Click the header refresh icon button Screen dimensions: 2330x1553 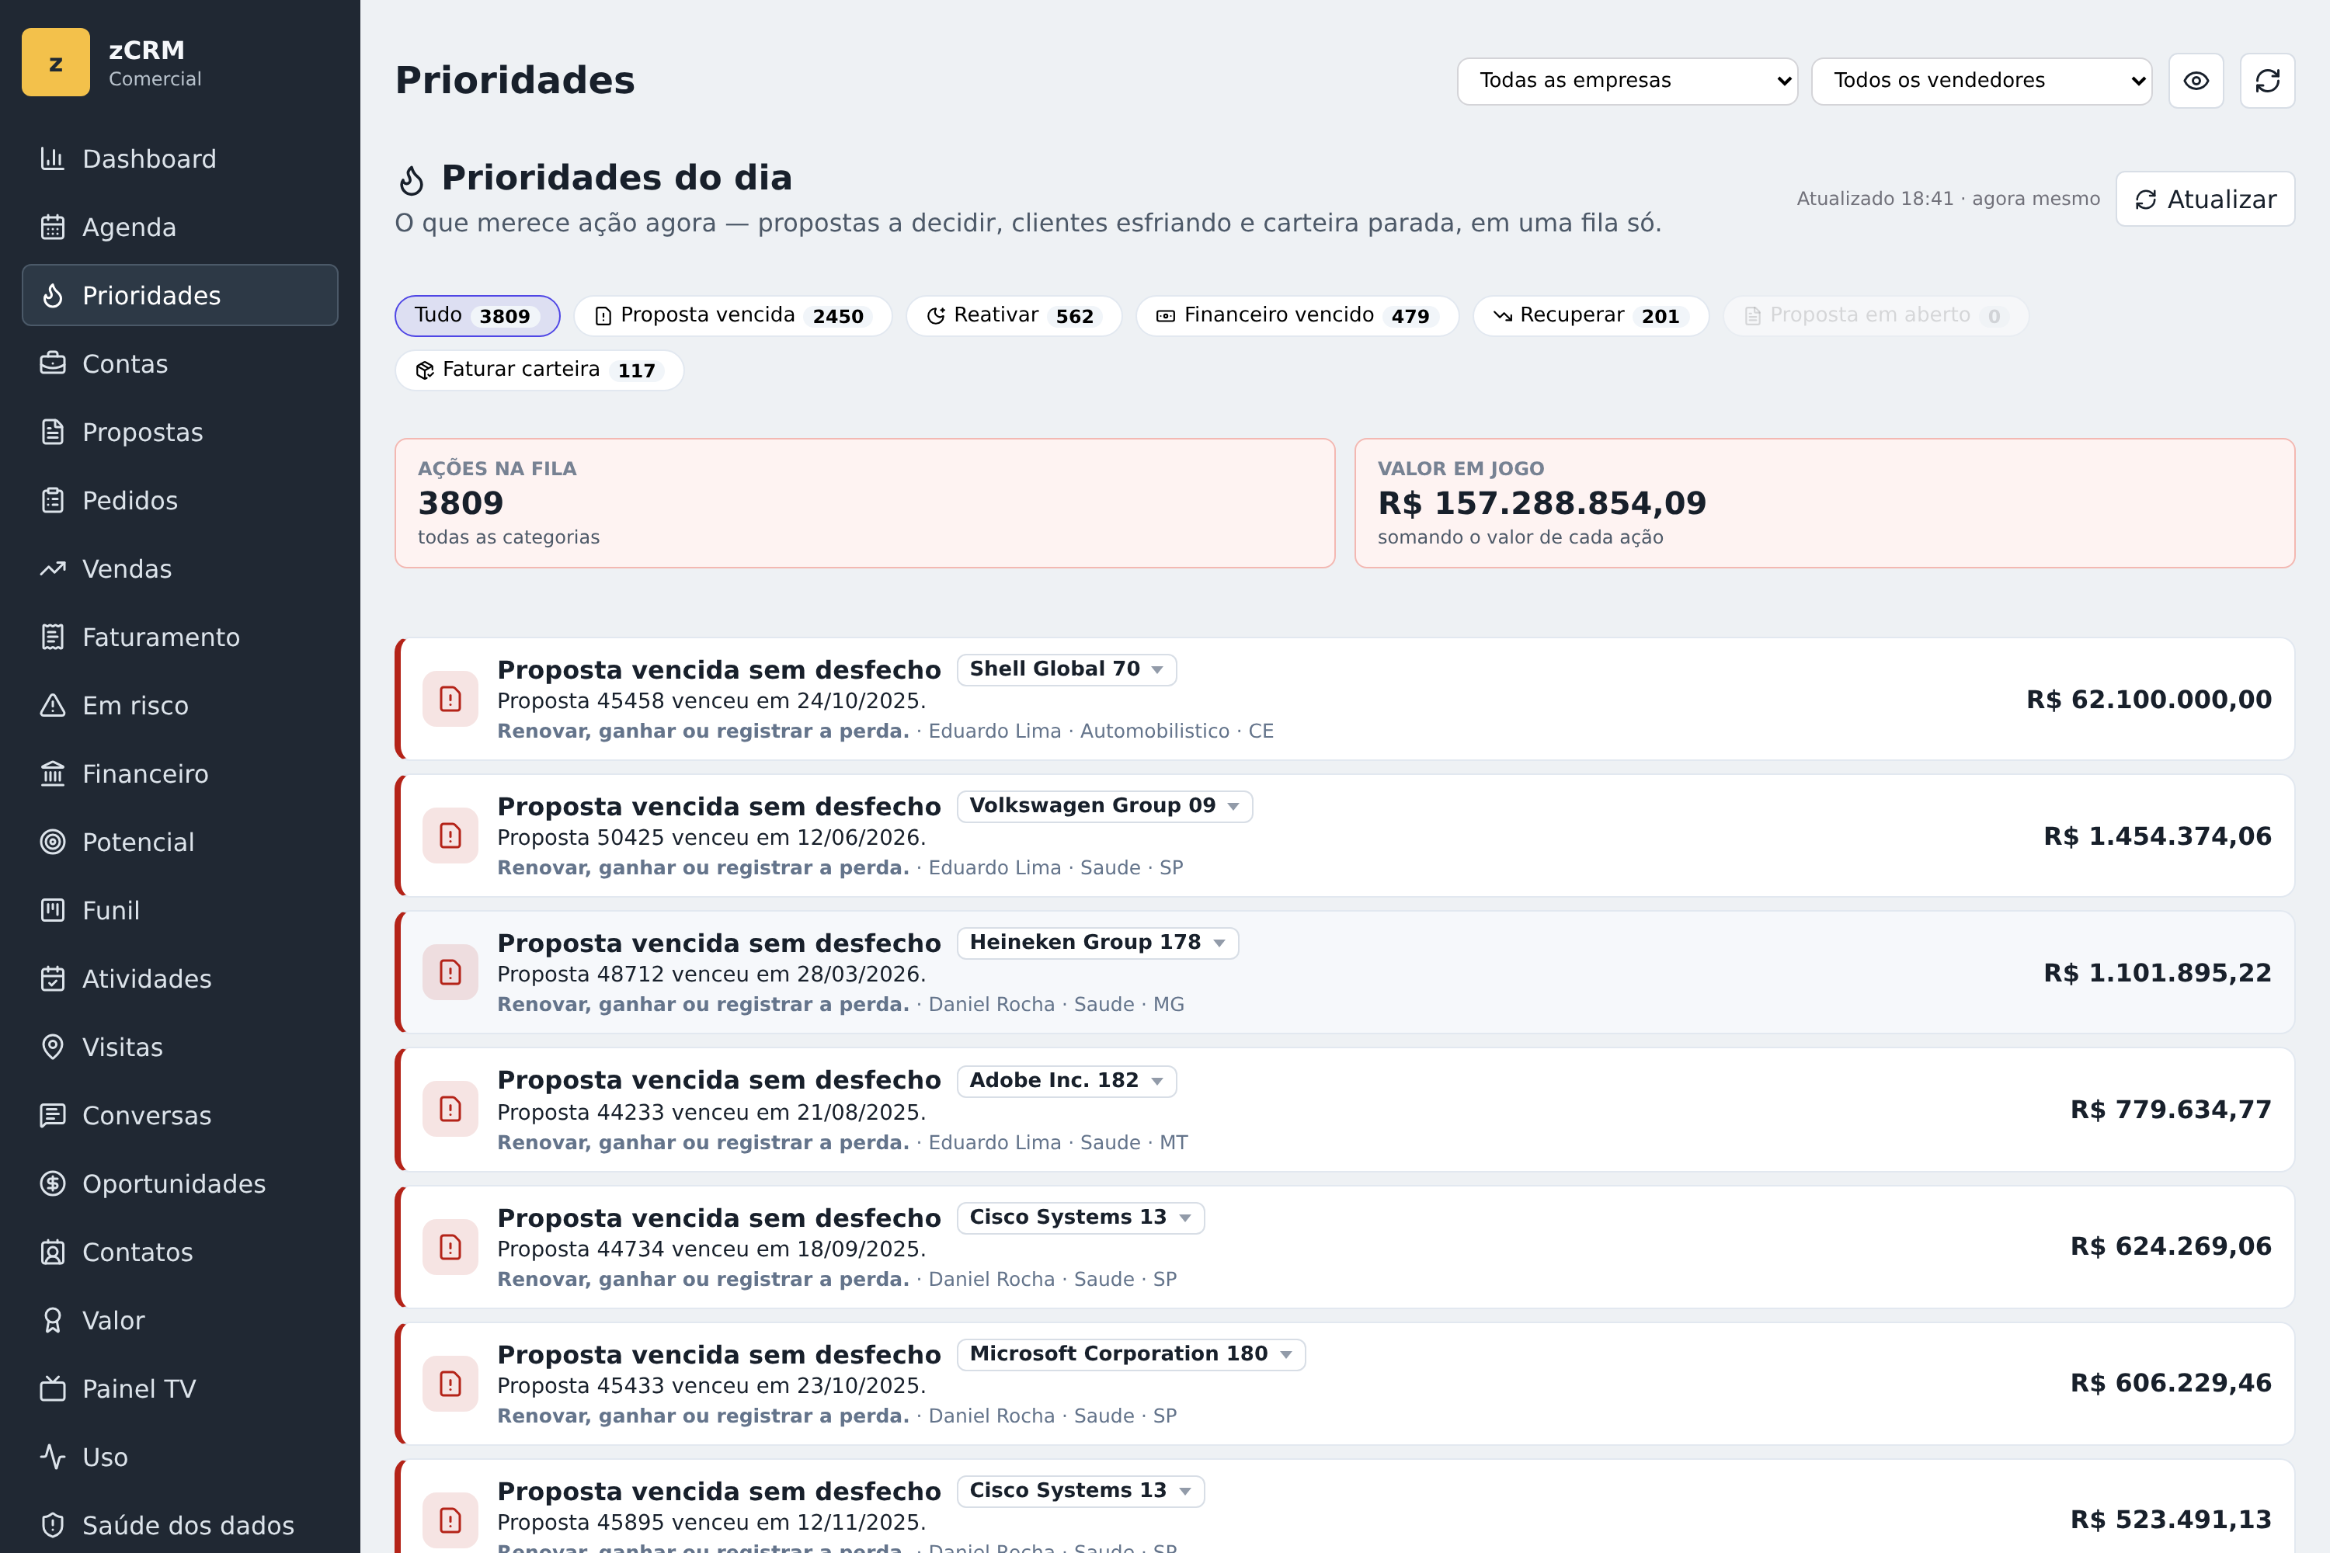(x=2266, y=80)
